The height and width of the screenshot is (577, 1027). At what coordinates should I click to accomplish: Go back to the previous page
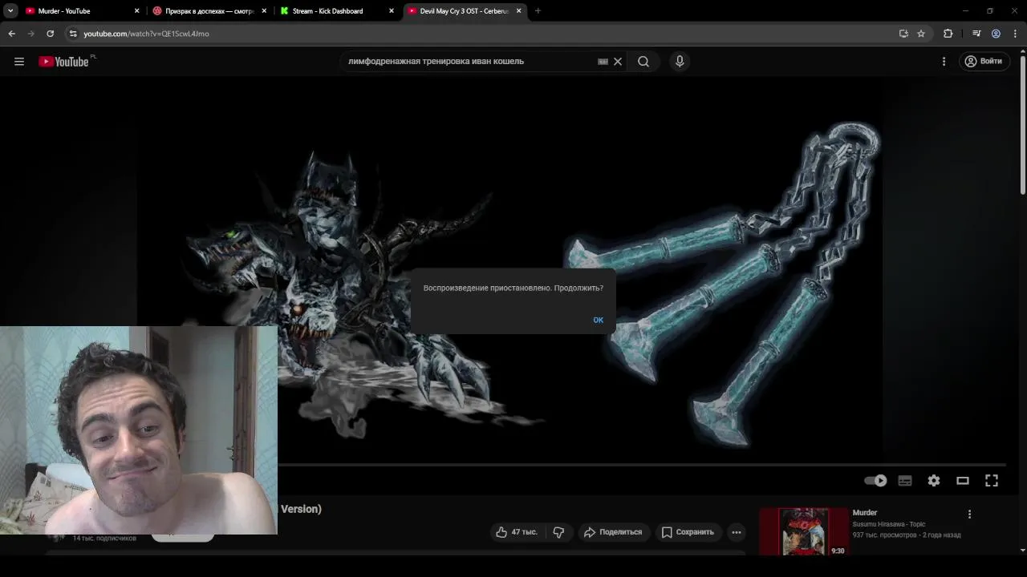click(11, 34)
